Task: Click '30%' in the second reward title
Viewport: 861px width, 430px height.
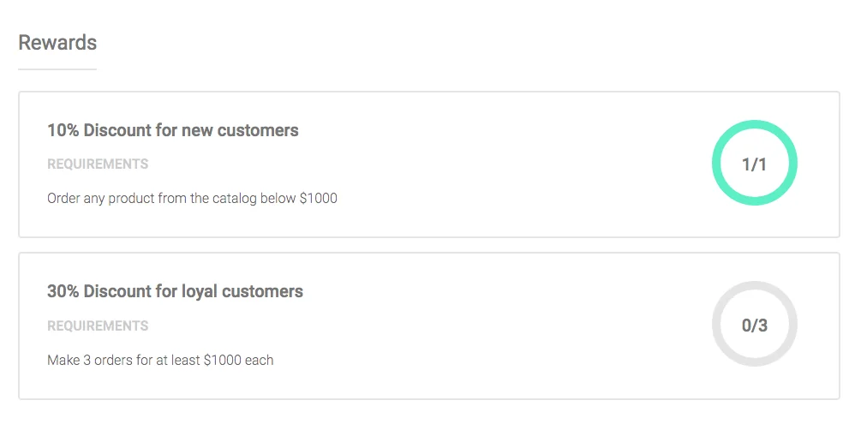Action: click(x=63, y=291)
